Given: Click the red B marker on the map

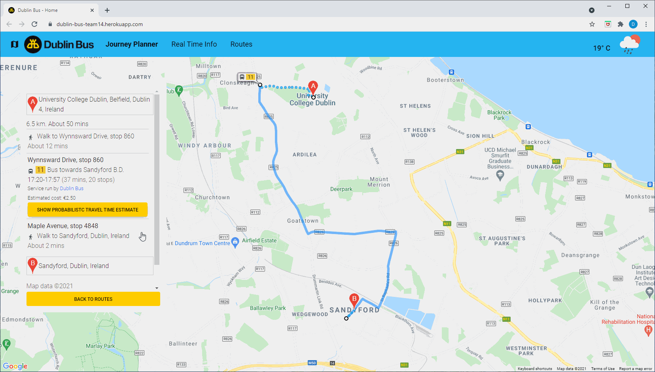Looking at the screenshot, I should pyautogui.click(x=354, y=301).
